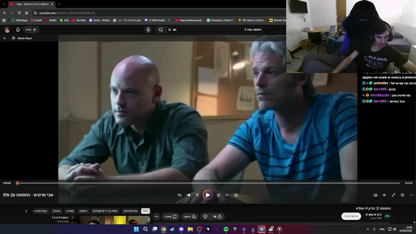Open the WhatsApp bookmark
This screenshot has height=234, width=416.
tap(19, 20)
